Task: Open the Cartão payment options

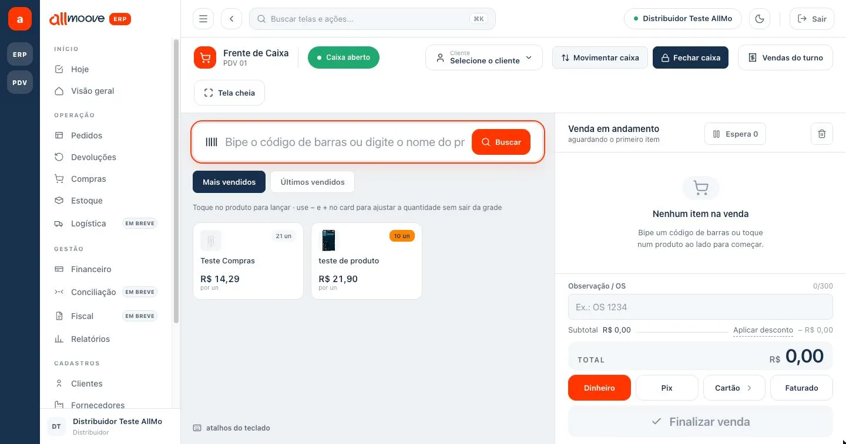Action: tap(734, 388)
